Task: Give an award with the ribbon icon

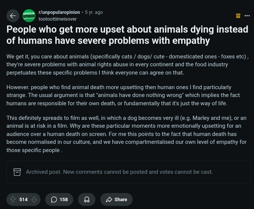Action: [x=87, y=199]
